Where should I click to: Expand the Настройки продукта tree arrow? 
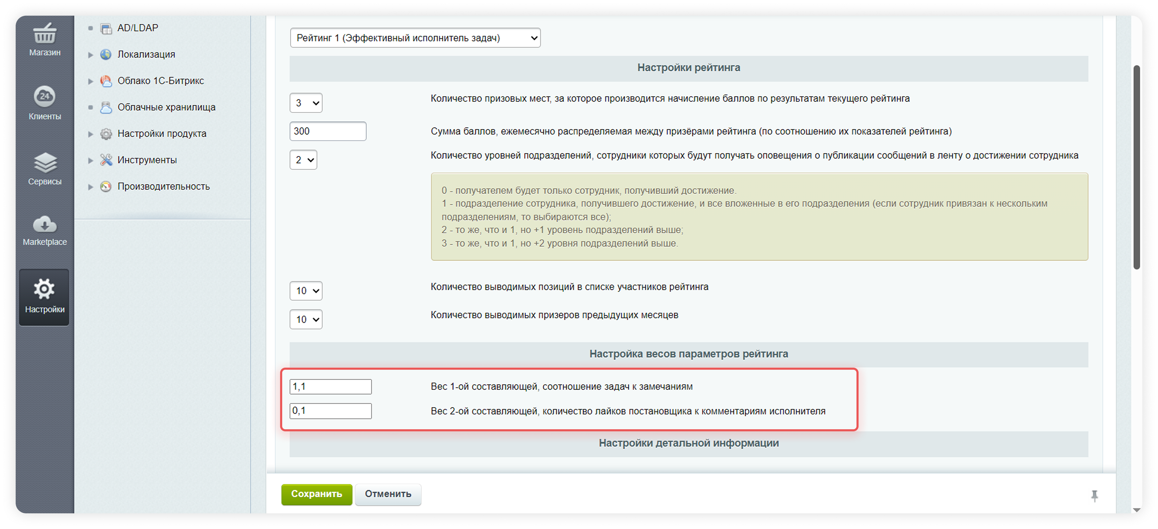[91, 134]
